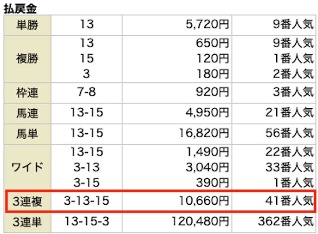Click the 650円 payout in 複勝

click(213, 44)
